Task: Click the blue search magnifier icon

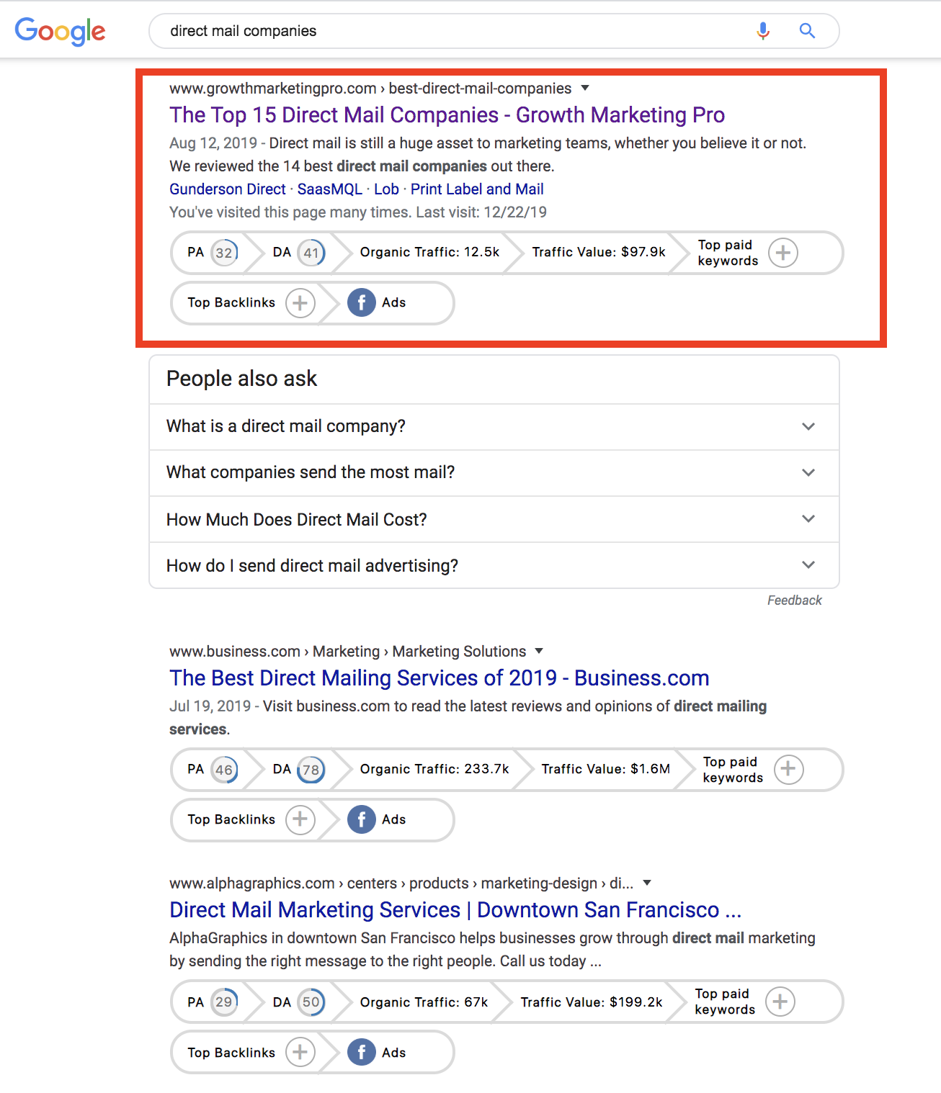Action: coord(807,31)
